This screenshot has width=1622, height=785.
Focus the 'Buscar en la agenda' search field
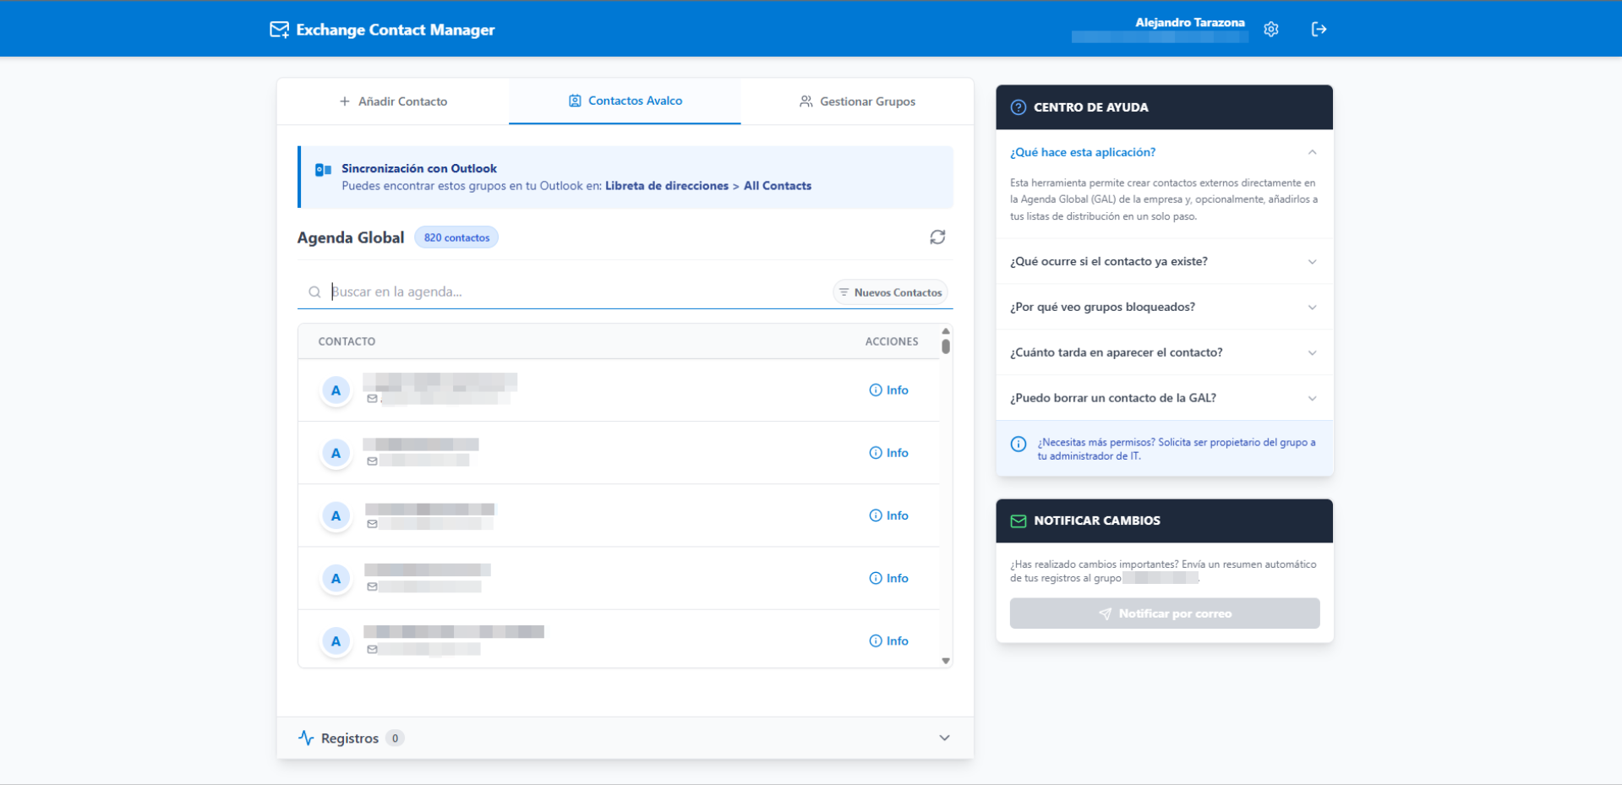[x=575, y=292]
